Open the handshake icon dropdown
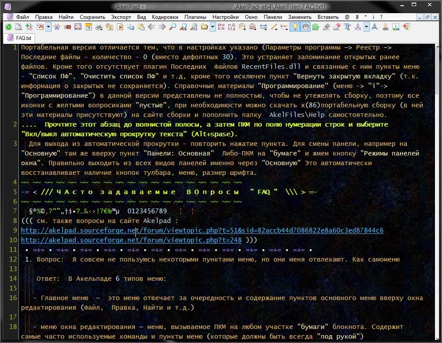 [284, 27]
